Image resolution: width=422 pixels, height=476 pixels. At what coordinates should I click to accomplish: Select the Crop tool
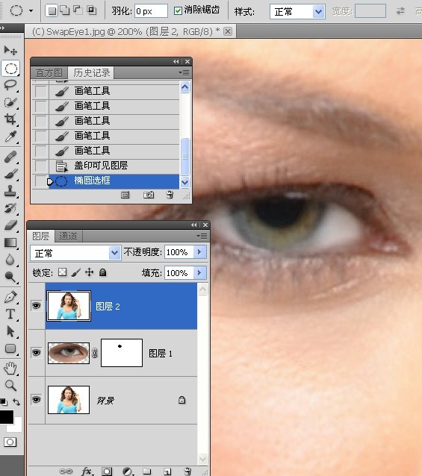pos(10,119)
